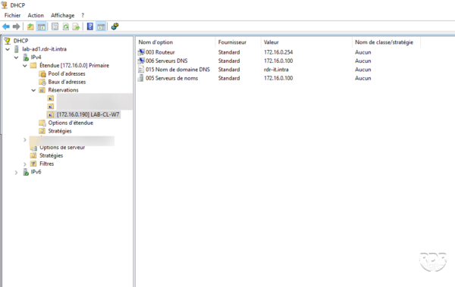Click the LAB-CL-W7 reservation icon
The image size is (455, 287).
pos(51,114)
